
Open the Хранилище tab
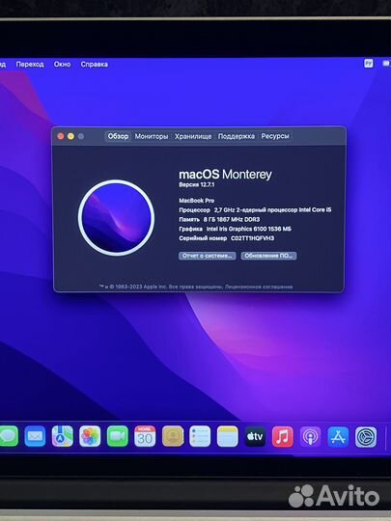(193, 136)
